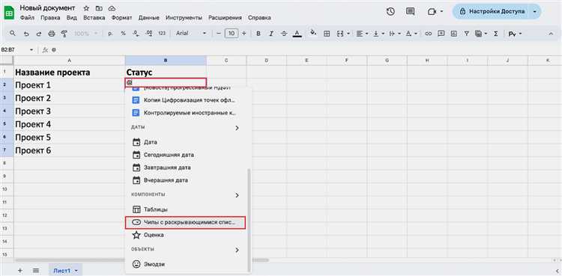The height and width of the screenshot is (276, 562).
Task: Open the Справка menu
Action: [259, 17]
